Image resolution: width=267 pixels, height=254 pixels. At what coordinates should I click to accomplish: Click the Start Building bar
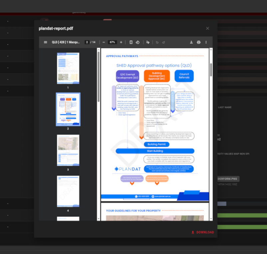(x=155, y=151)
